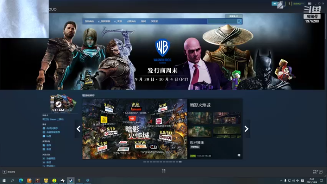View top-right 暗影火炬城 screenshot thumbnail

click(x=227, y=118)
